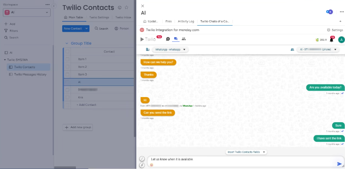345x169 pixels.
Task: Open the emoji picker smiley icon
Action: (151, 164)
